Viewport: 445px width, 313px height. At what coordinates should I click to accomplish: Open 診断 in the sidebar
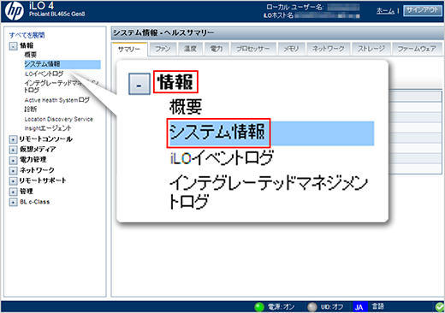31,109
